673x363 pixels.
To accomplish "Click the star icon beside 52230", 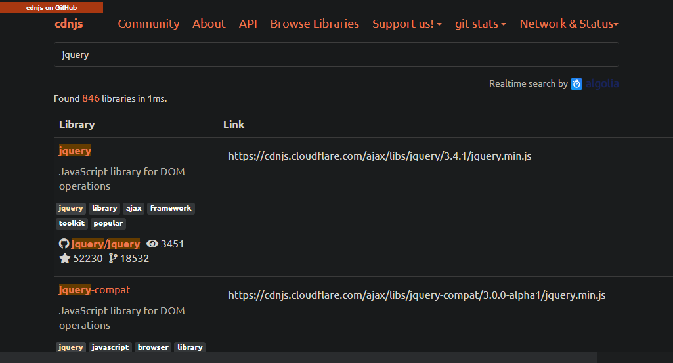I will [65, 259].
